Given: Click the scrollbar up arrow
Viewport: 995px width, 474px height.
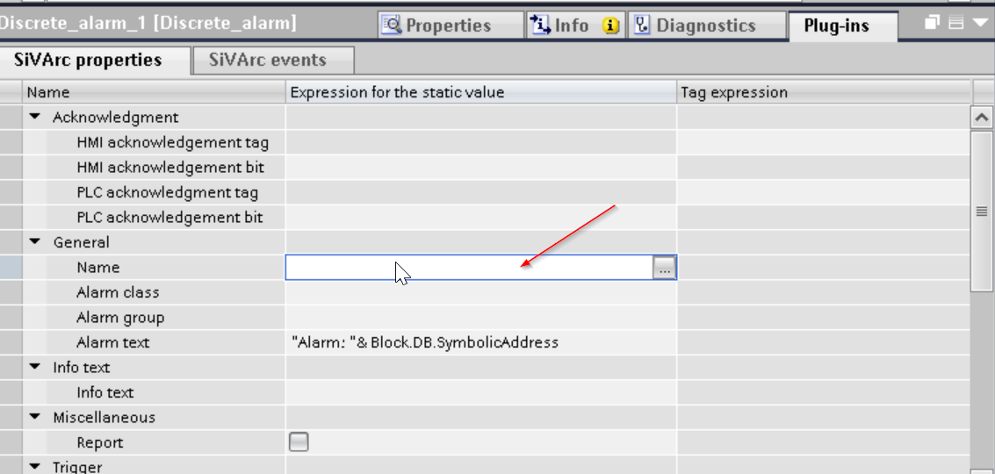Looking at the screenshot, I should 983,118.
